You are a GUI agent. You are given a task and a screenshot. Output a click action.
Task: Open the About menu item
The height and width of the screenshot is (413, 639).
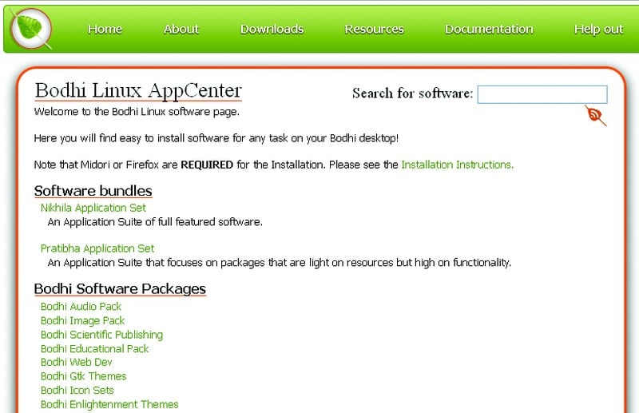tap(181, 29)
